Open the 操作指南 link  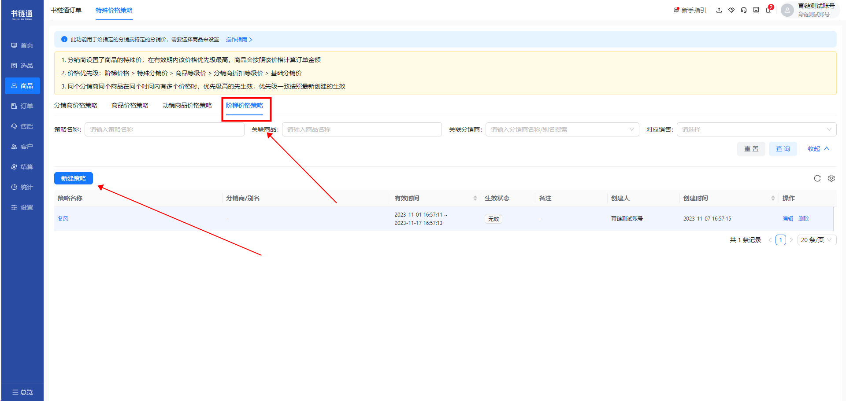239,40
